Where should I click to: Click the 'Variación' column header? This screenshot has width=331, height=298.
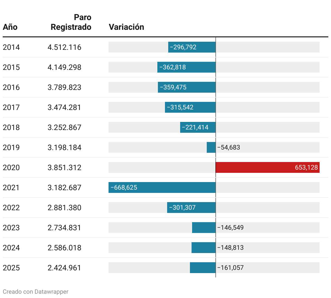tap(126, 27)
